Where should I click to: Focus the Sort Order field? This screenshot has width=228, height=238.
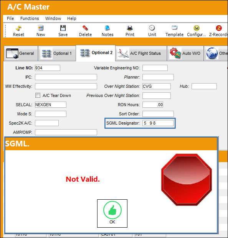158,114
